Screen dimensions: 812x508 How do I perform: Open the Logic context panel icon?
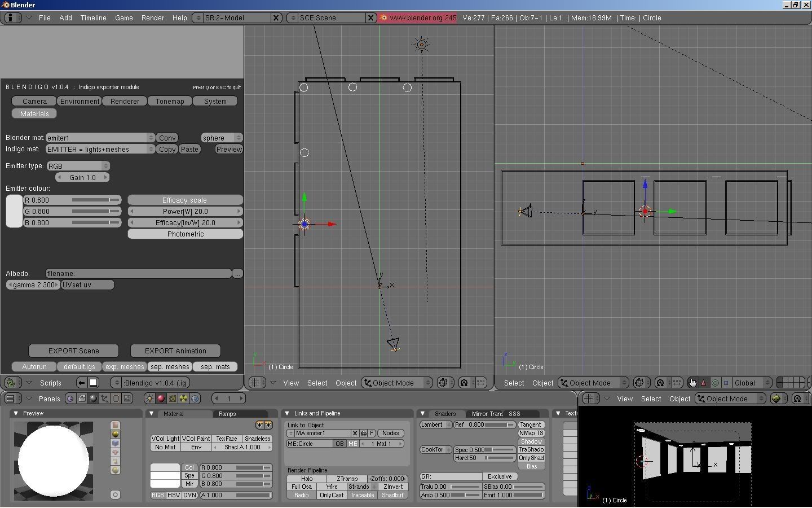70,398
